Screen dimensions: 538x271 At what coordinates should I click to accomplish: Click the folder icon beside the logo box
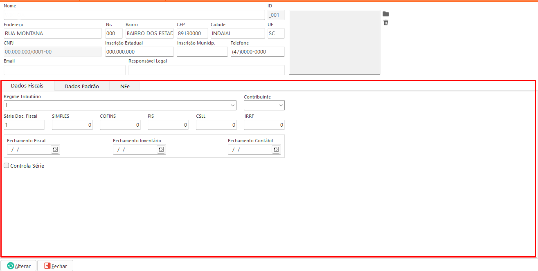click(x=385, y=14)
